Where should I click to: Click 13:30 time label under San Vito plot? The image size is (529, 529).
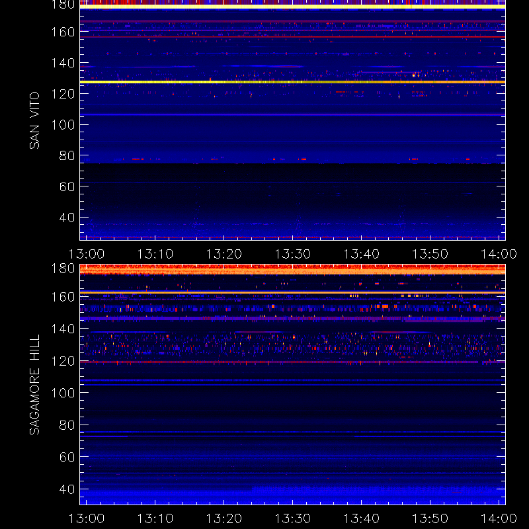pos(292,254)
